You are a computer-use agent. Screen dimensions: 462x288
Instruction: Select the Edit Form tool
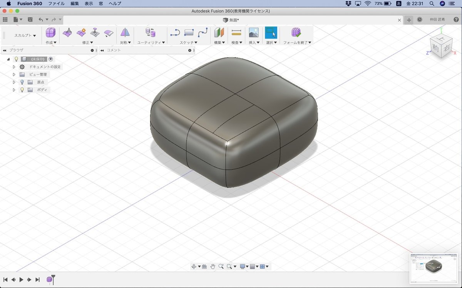[67, 33]
